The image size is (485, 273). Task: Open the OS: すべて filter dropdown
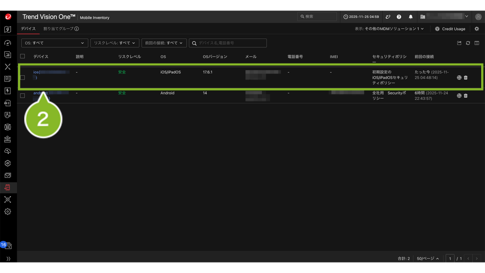coord(54,43)
